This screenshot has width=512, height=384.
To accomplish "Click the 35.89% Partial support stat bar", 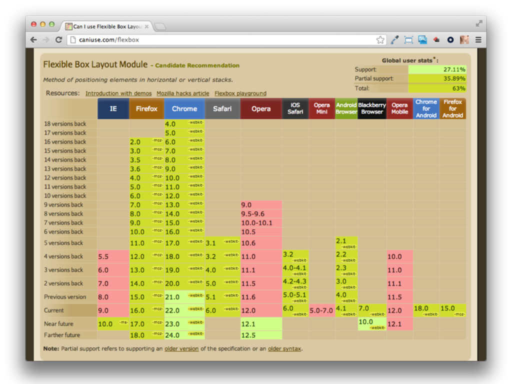I will [x=437, y=78].
